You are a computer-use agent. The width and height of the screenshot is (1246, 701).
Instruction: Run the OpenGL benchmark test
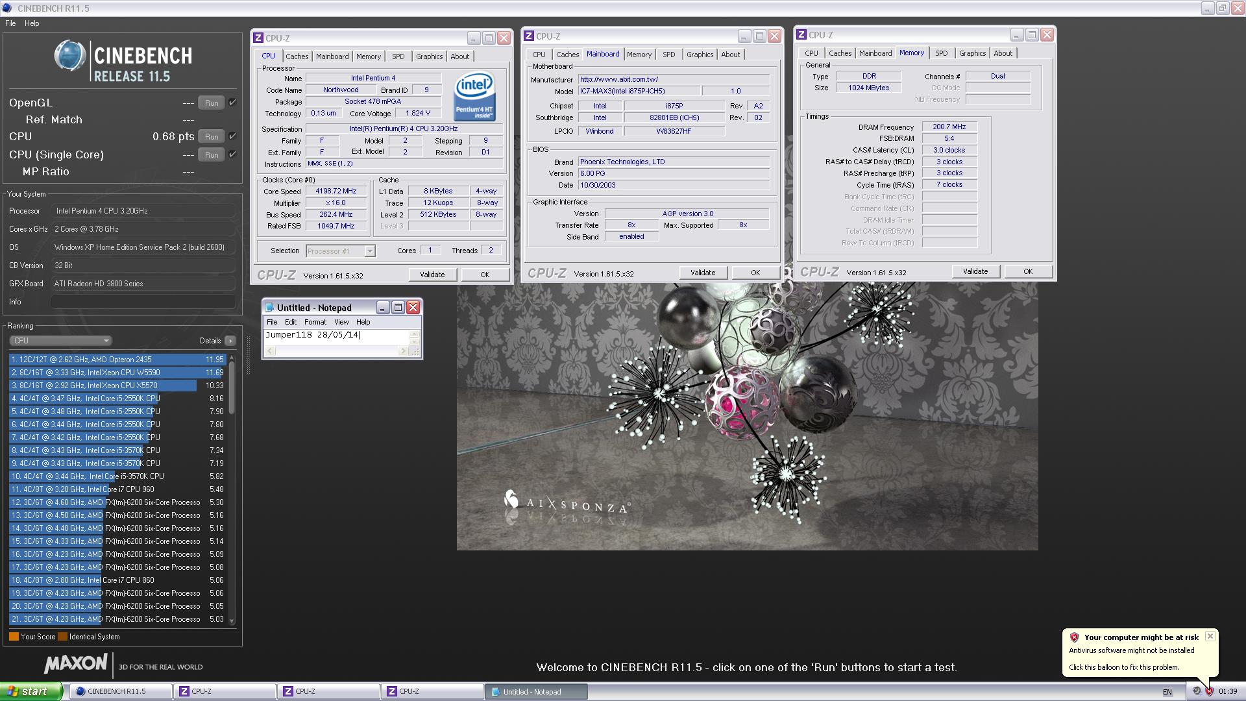click(212, 103)
